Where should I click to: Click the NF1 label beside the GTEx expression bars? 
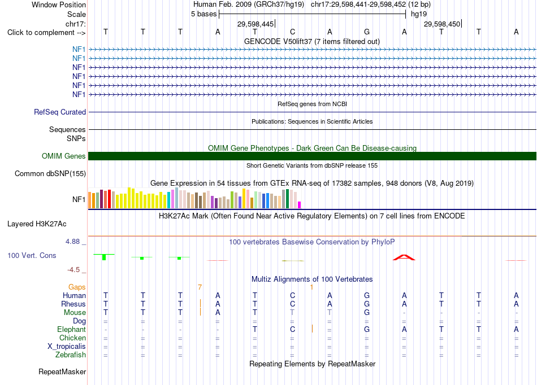coord(79,199)
